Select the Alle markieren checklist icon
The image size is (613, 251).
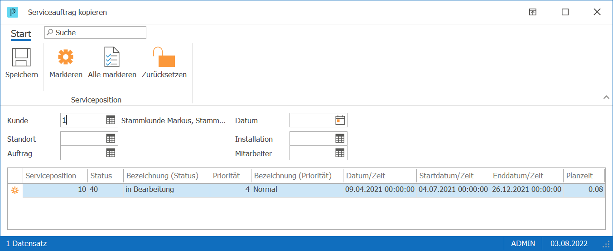pyautogui.click(x=112, y=57)
